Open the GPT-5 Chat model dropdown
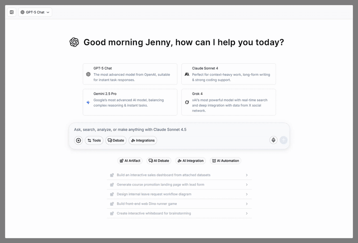The image size is (358, 243). (x=35, y=12)
